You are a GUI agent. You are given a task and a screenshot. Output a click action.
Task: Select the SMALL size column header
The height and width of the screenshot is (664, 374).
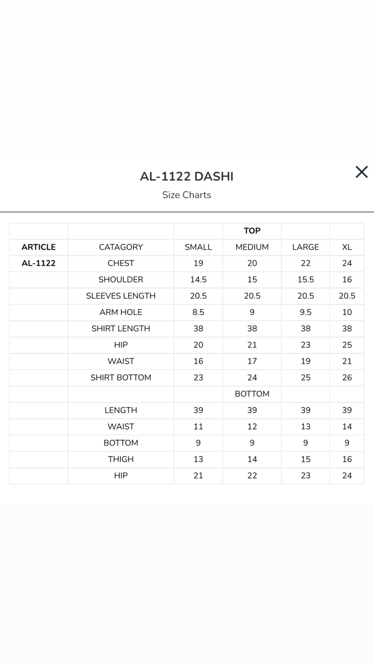click(x=198, y=247)
